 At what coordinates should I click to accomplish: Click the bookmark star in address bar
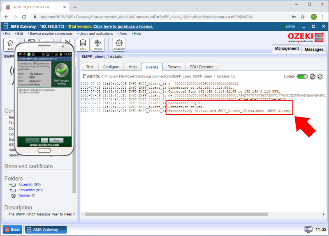pos(303,17)
